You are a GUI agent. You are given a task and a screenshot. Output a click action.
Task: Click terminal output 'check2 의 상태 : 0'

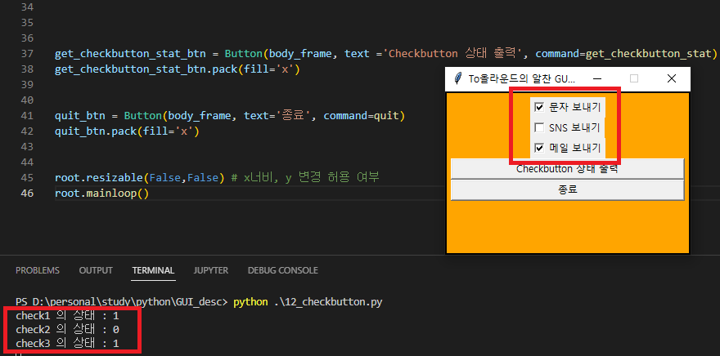pos(67,329)
